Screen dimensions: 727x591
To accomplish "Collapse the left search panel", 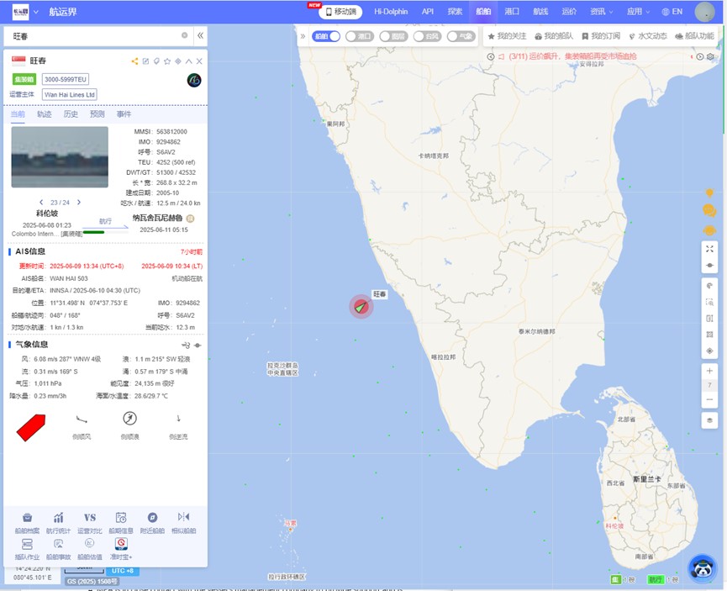I will click(200, 35).
